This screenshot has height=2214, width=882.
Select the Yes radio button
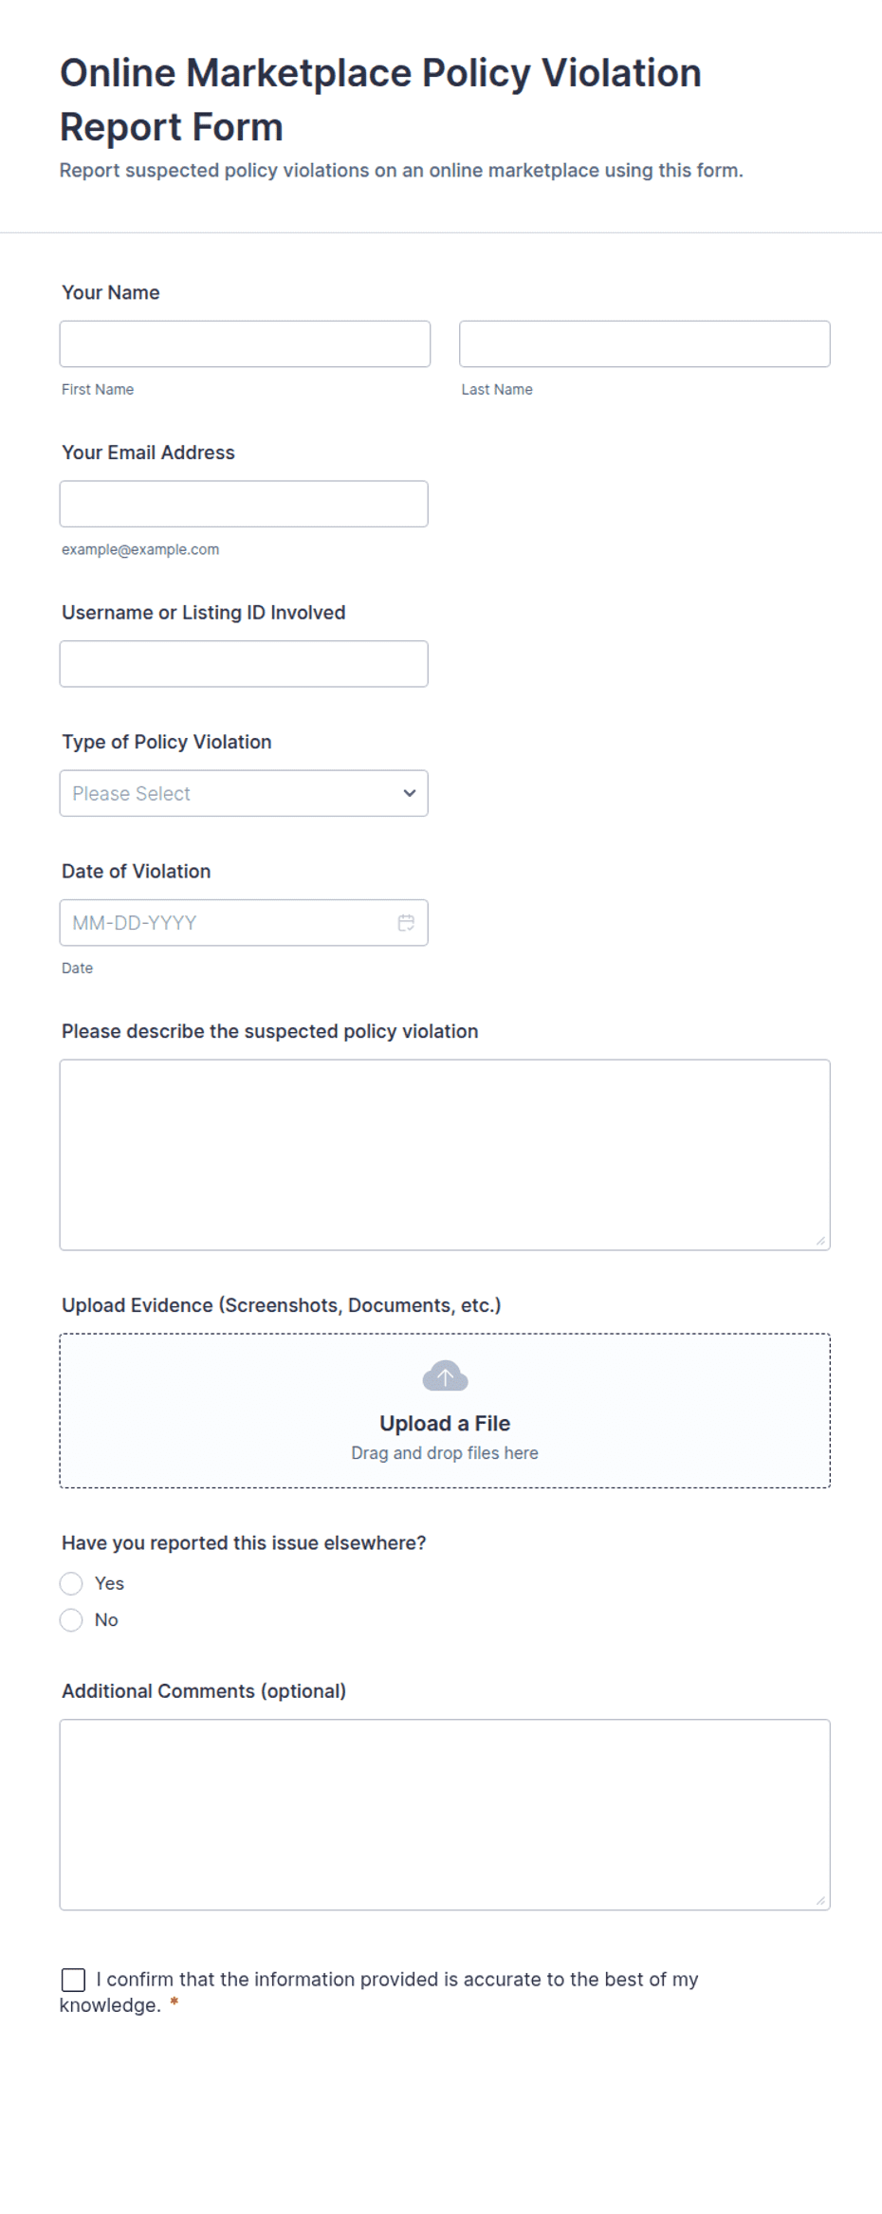pos(71,1583)
